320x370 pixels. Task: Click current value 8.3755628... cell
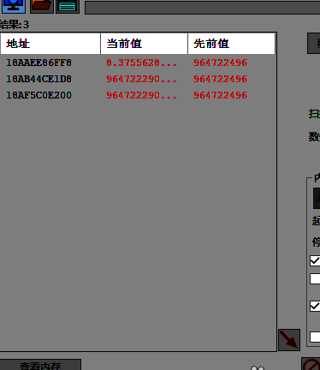point(141,63)
